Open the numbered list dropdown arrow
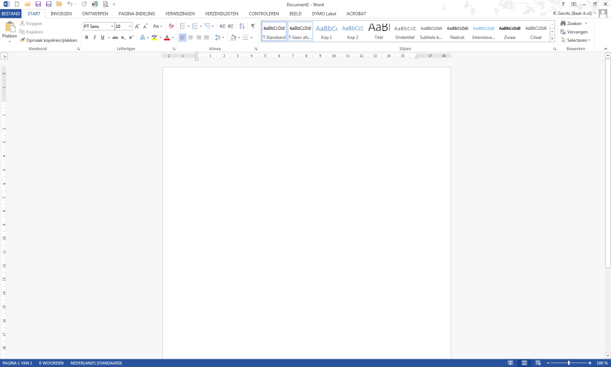Viewport: 611px width, 367px height. pyautogui.click(x=201, y=26)
